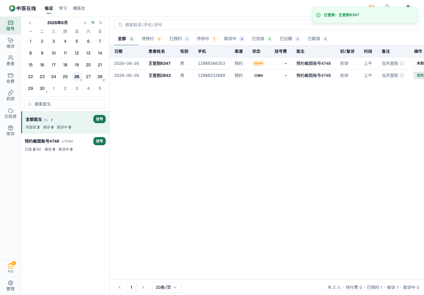Select June 26 in the calendar
424x295 pixels.
[x=77, y=77]
